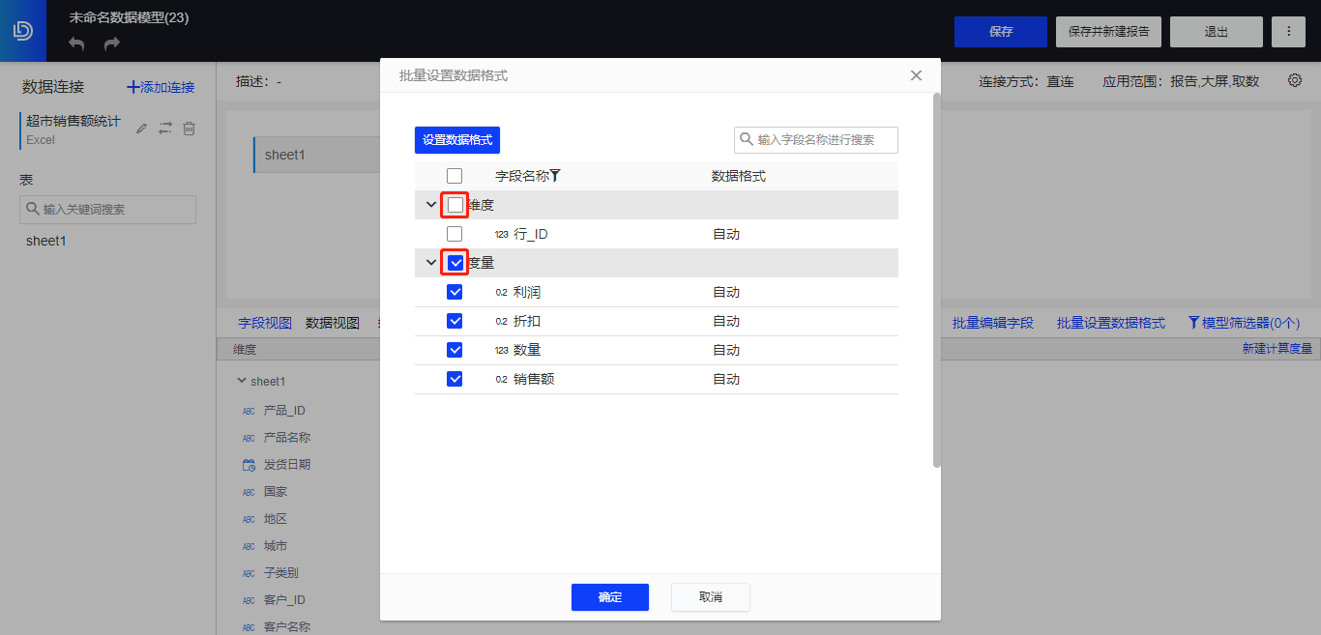1321x635 pixels.
Task: Uncheck the 度量 group checkbox
Action: point(455,262)
